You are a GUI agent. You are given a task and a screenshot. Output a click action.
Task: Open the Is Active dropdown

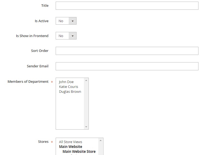66,21
